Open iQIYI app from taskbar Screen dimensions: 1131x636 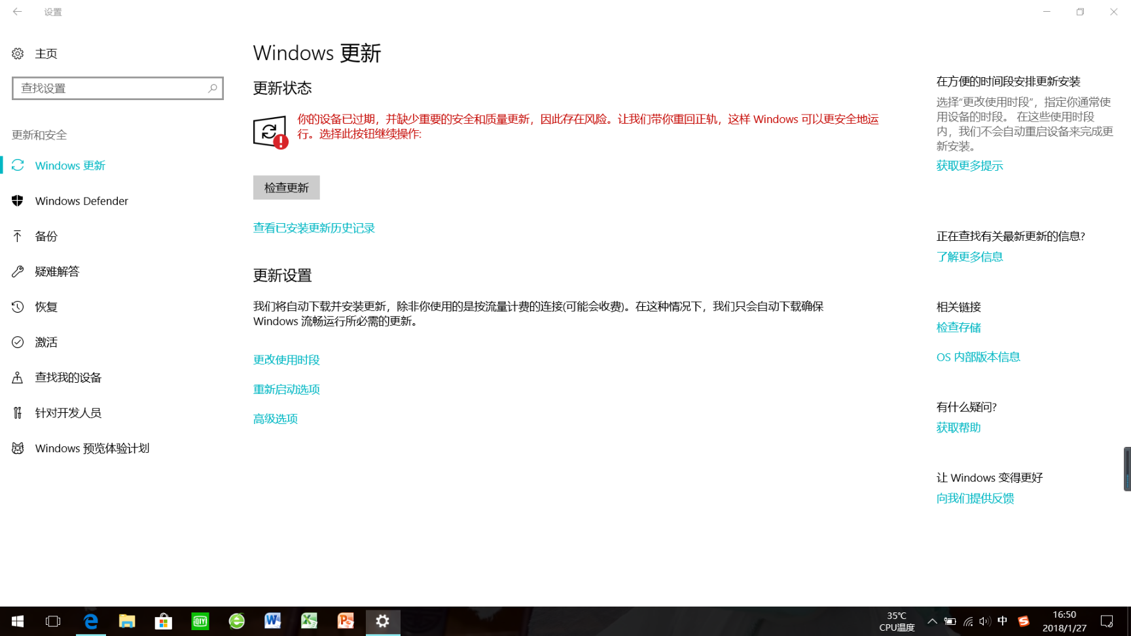[x=200, y=621]
